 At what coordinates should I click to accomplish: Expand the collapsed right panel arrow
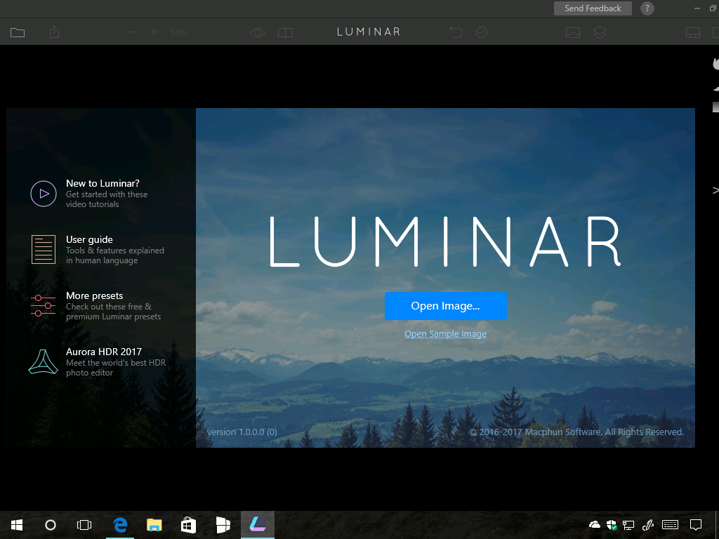[715, 189]
